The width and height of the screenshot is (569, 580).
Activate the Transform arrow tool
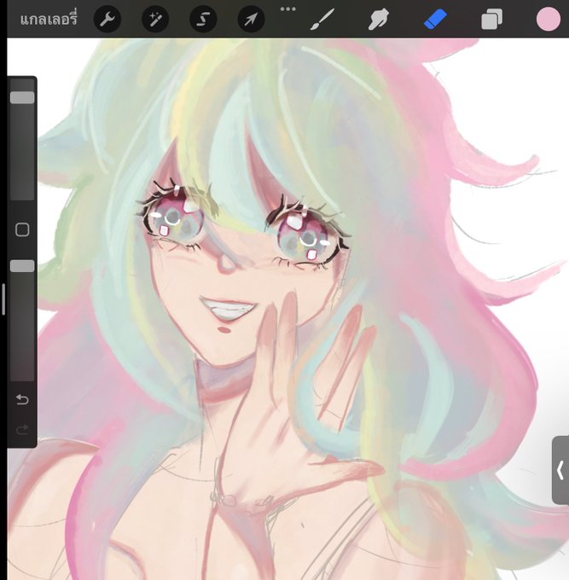pos(251,19)
